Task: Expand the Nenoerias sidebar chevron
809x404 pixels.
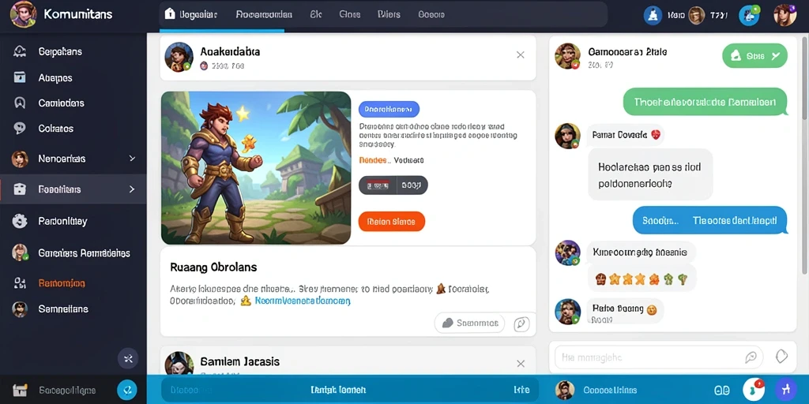Action: click(132, 159)
